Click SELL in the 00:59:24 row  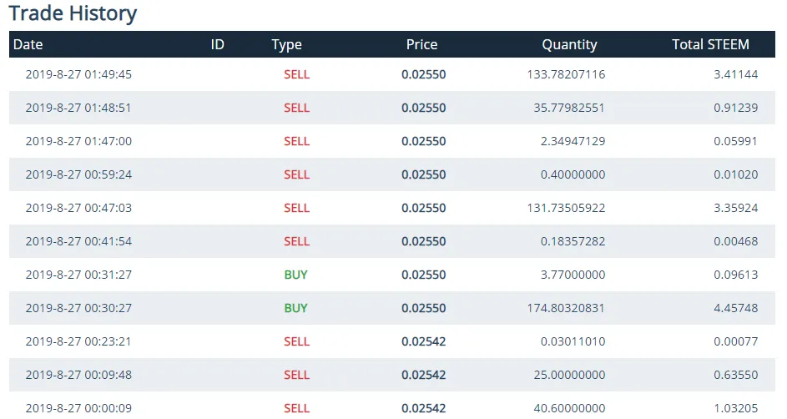296,174
